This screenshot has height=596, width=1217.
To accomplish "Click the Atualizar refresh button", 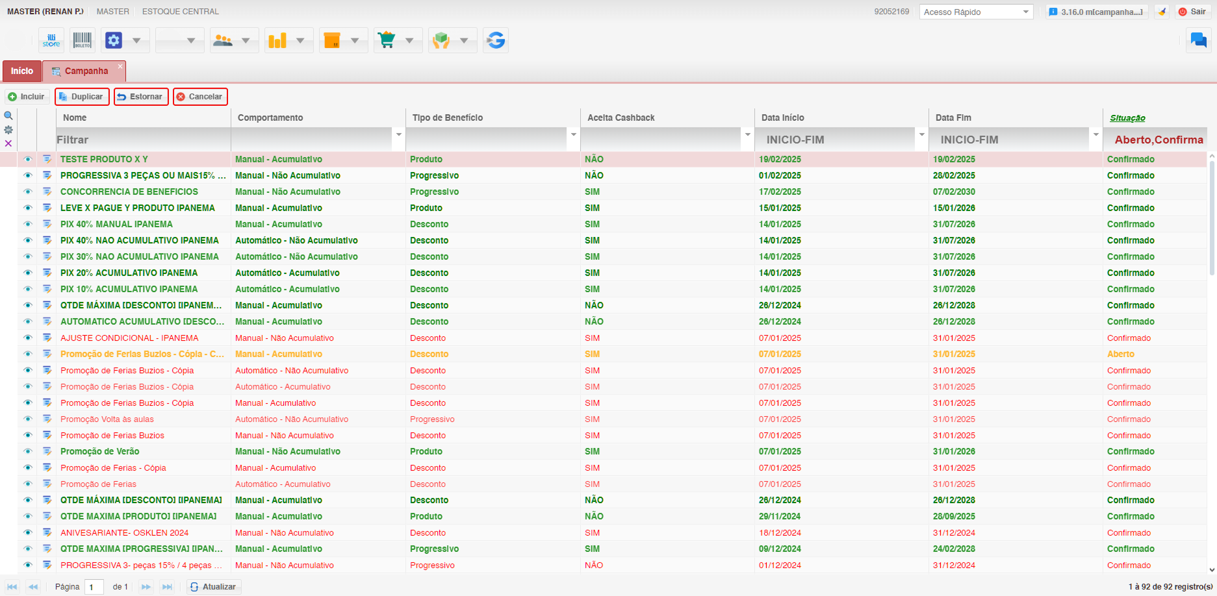I will [x=214, y=587].
